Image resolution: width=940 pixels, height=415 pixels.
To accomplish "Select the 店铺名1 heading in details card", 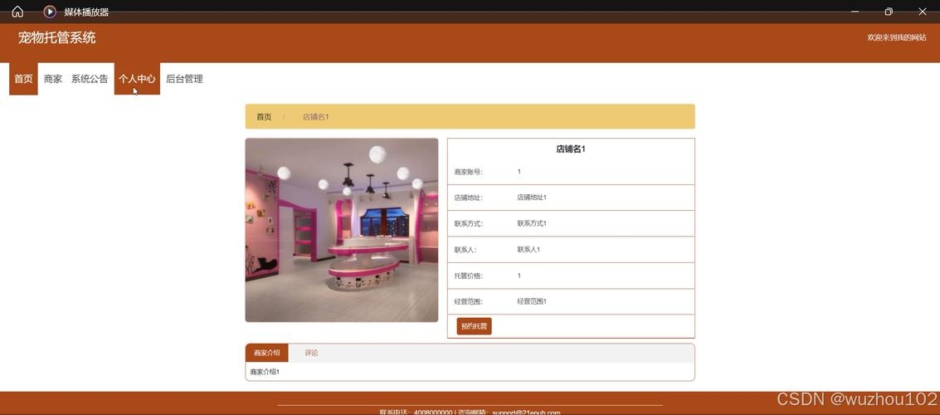I will point(571,149).
